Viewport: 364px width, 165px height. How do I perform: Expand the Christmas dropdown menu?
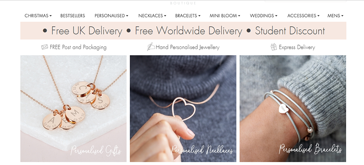pyautogui.click(x=38, y=15)
